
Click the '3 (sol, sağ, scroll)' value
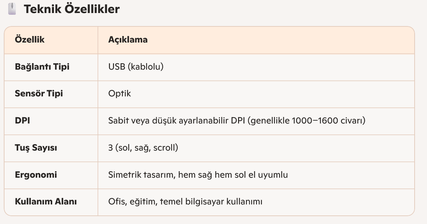click(x=143, y=148)
